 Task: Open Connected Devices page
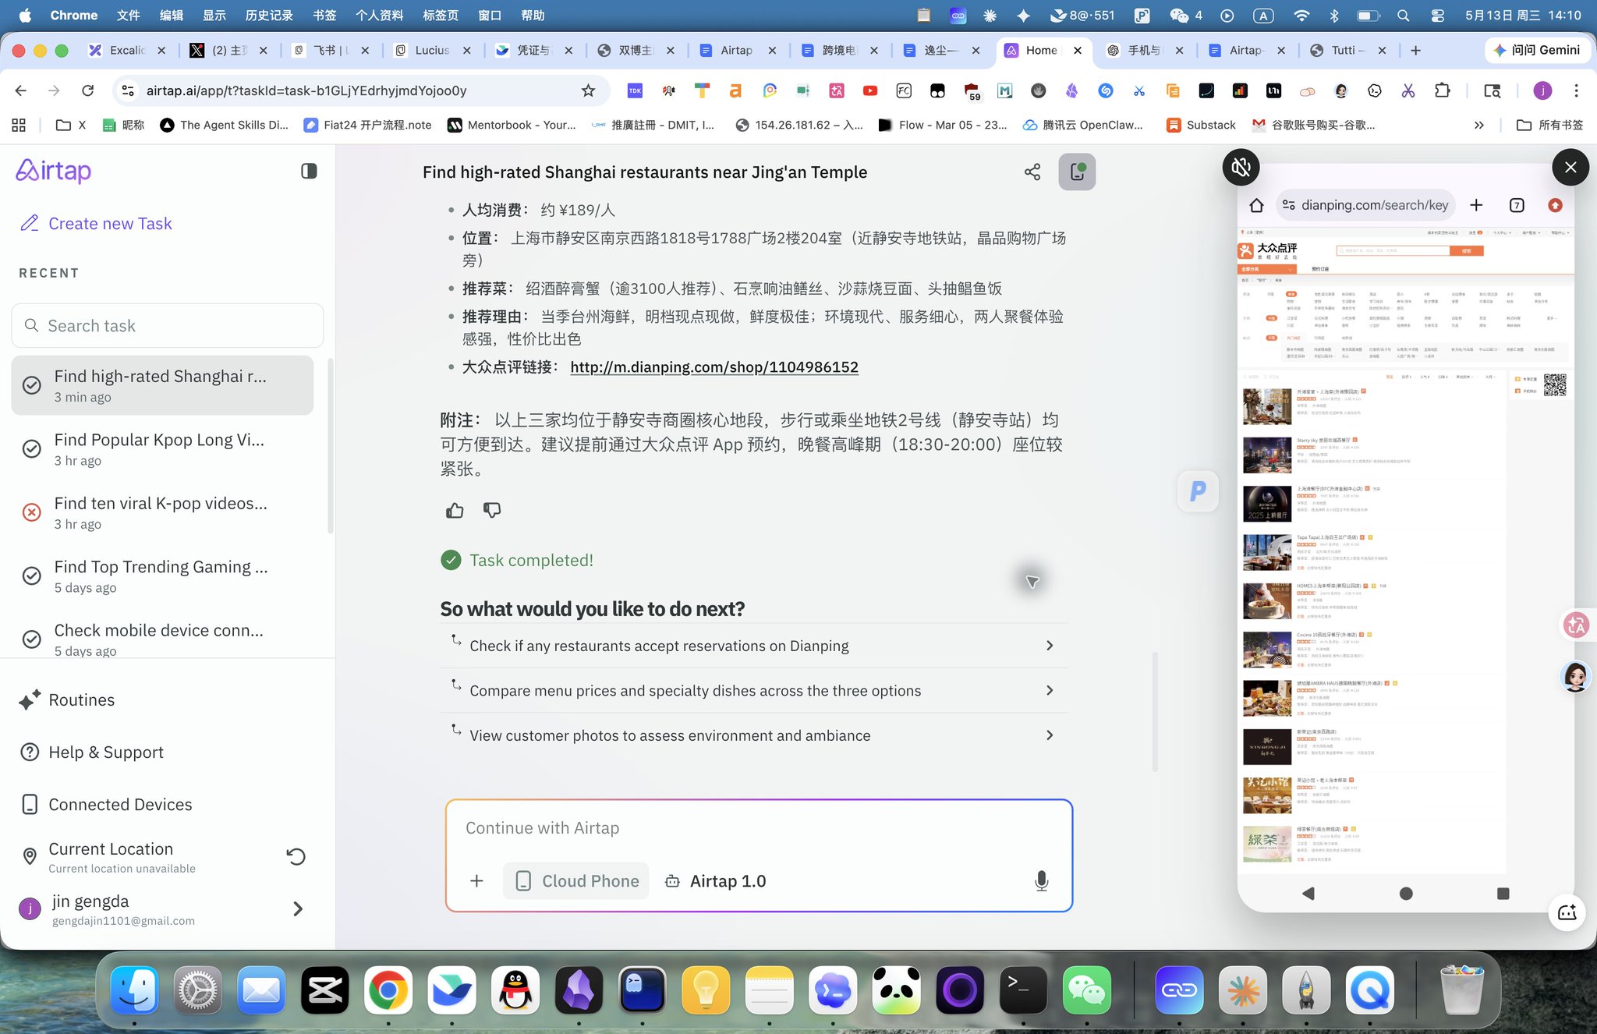105,805
